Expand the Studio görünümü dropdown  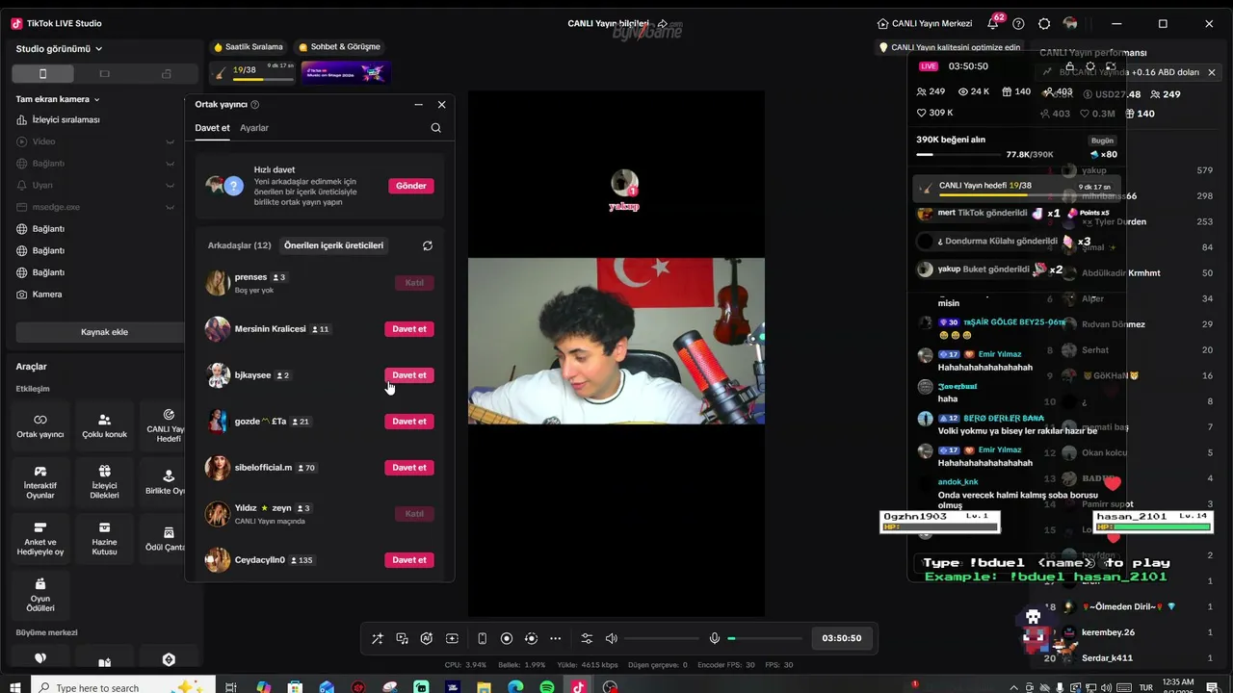[59, 49]
